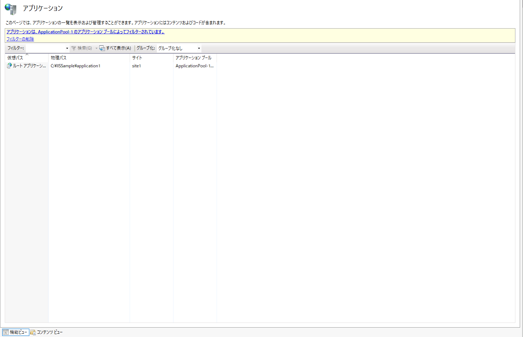Click the フィルターの削除 link
This screenshot has height=337, width=523.
pos(20,39)
